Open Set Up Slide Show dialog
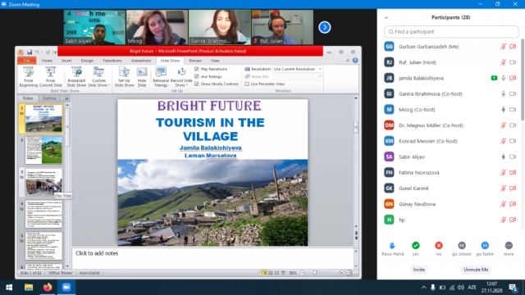Viewport: 525px width, 295px height. [124, 76]
